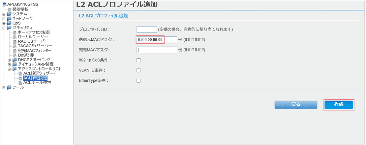Collapse the セキュリティ tree node
The width and height of the screenshot is (366, 145).
[x=4, y=28]
